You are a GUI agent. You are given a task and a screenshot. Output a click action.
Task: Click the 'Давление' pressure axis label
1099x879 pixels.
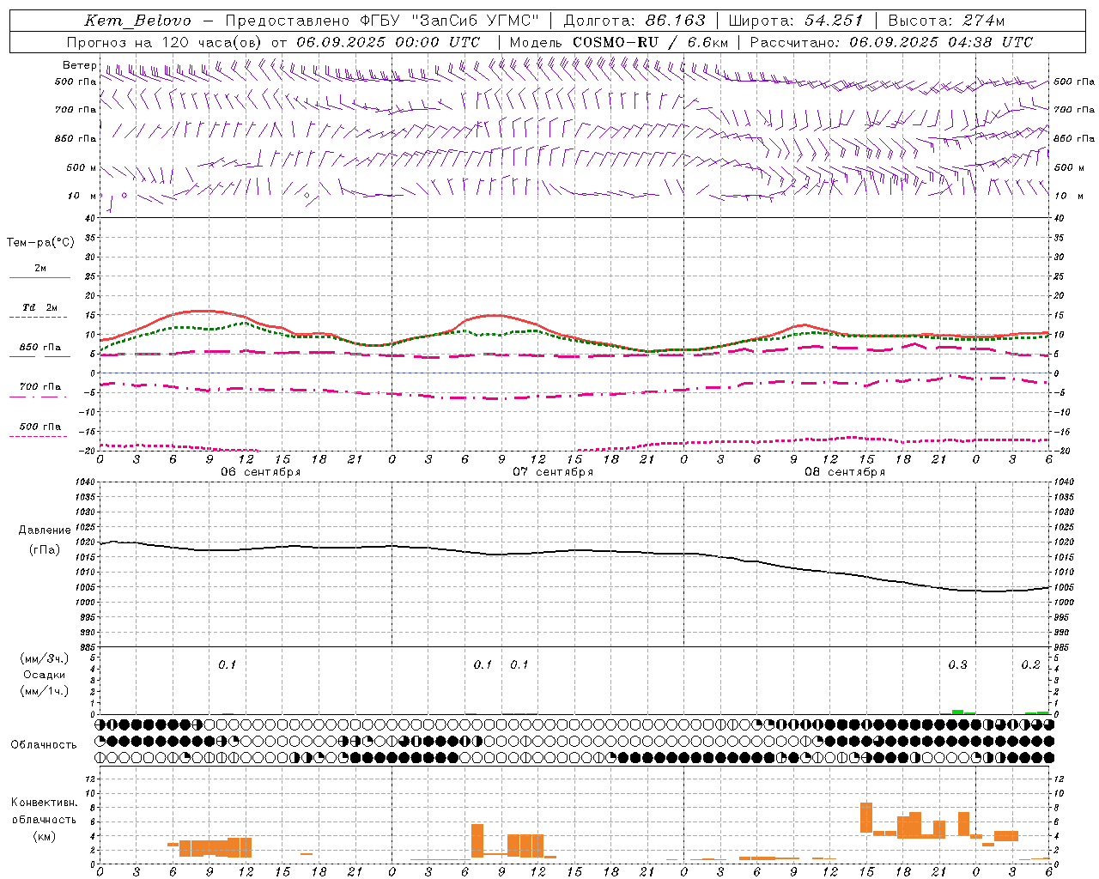[x=45, y=530]
